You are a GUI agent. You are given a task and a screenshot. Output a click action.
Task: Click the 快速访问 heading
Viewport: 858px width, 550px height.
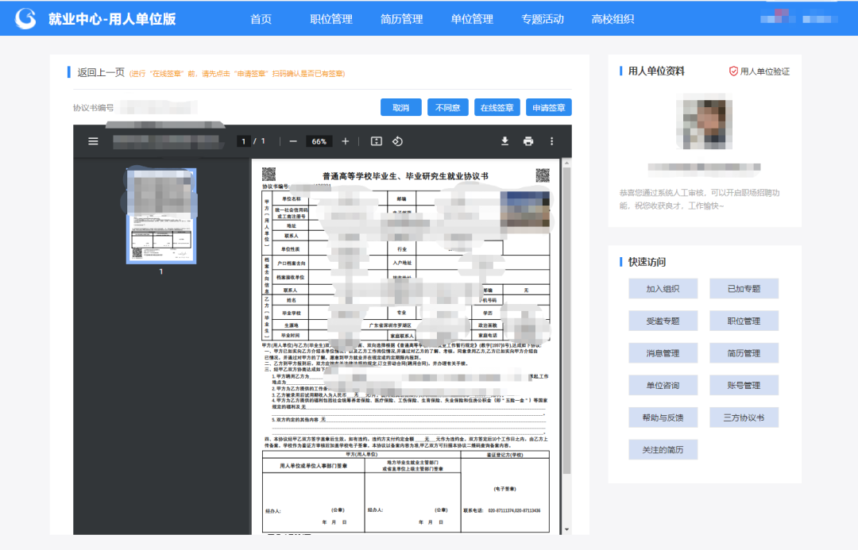[x=647, y=262]
